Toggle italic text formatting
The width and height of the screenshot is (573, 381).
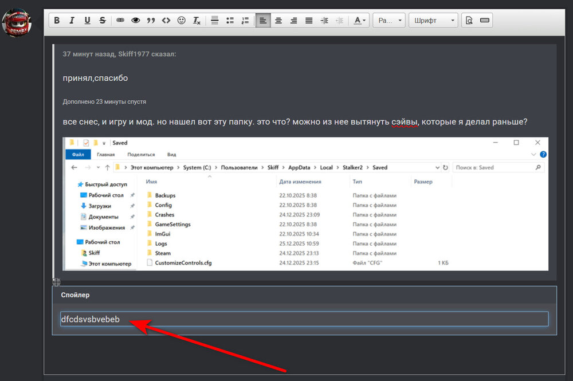[72, 21]
